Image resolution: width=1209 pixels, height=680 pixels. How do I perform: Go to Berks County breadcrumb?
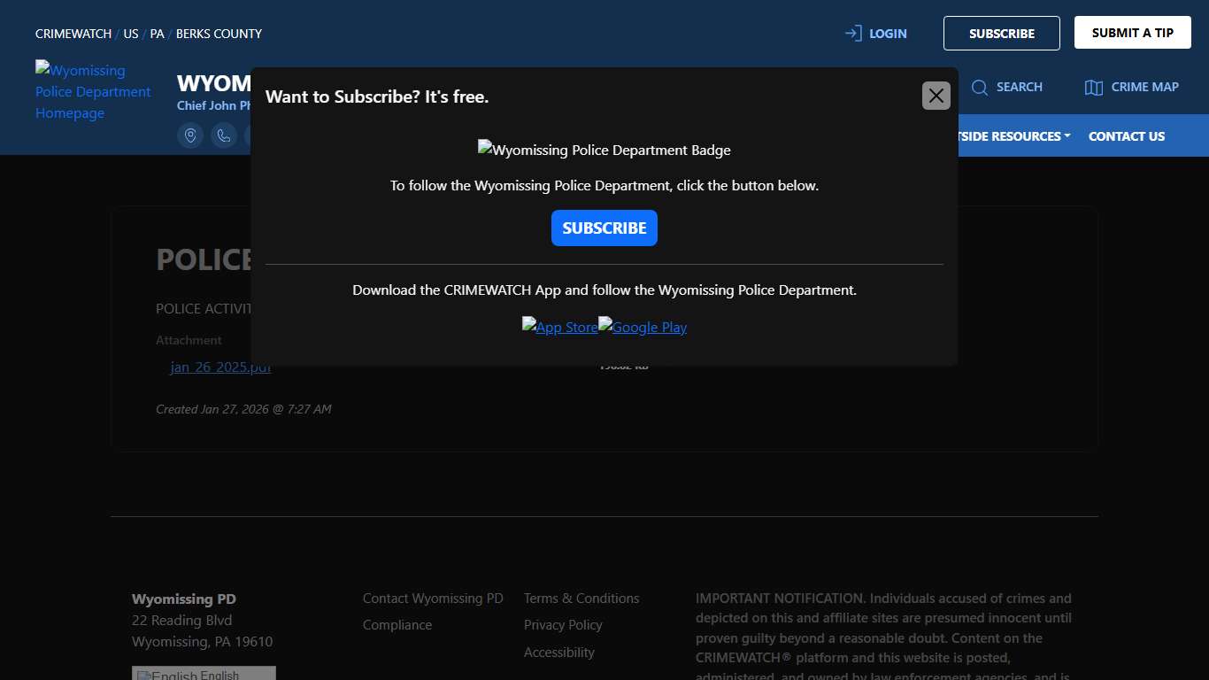click(219, 34)
